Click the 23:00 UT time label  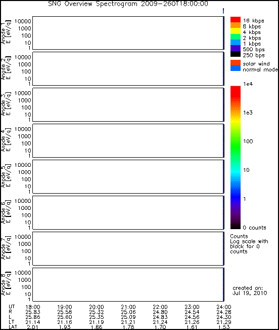(x=192, y=307)
